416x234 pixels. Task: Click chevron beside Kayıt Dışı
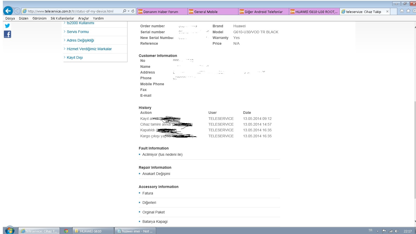coord(64,57)
